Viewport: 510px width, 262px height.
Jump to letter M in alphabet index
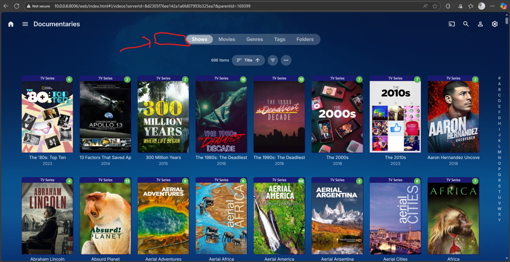coord(499,152)
